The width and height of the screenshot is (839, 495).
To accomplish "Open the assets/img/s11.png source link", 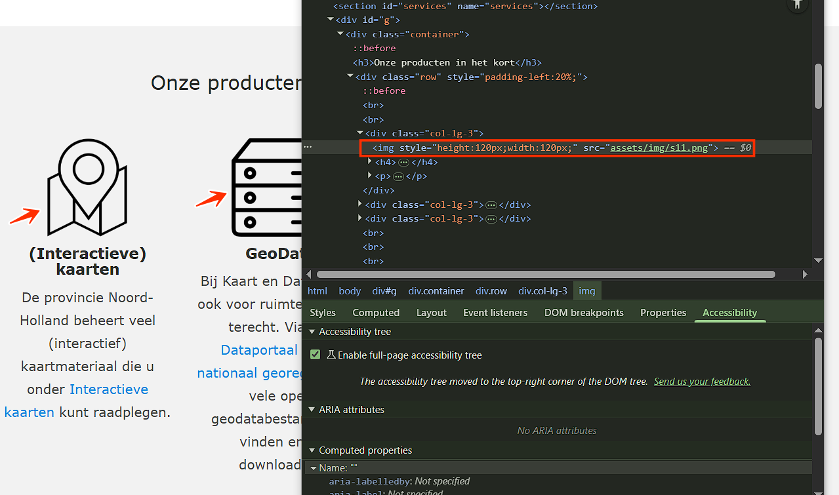I will click(659, 148).
